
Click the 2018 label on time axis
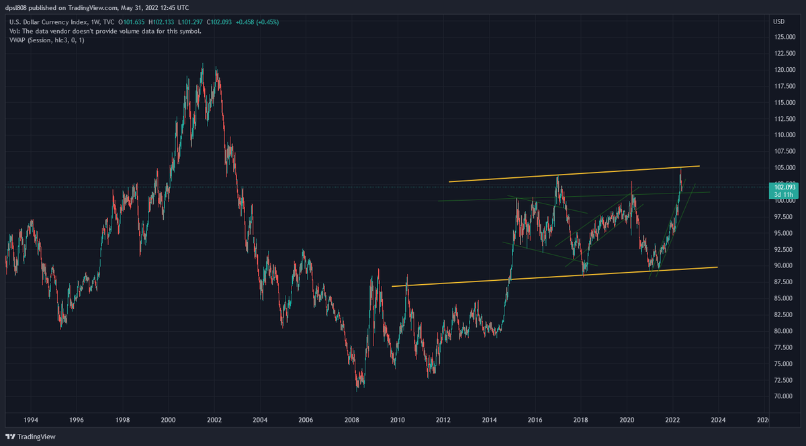(x=582, y=420)
